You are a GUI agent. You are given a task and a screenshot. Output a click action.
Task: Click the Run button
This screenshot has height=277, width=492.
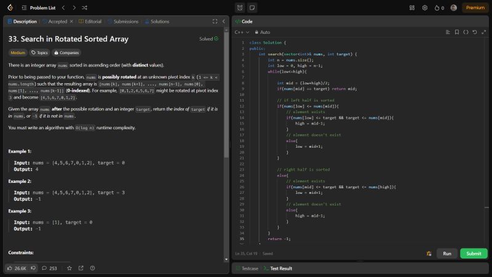(446, 253)
